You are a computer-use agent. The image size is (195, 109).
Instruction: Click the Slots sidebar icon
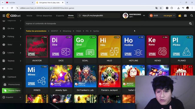pyautogui.click(x=4, y=45)
